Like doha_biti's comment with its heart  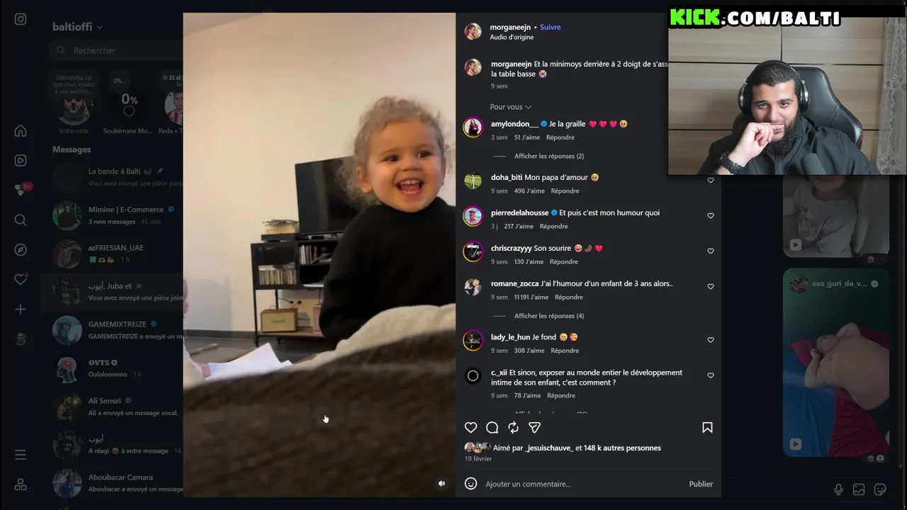(711, 180)
